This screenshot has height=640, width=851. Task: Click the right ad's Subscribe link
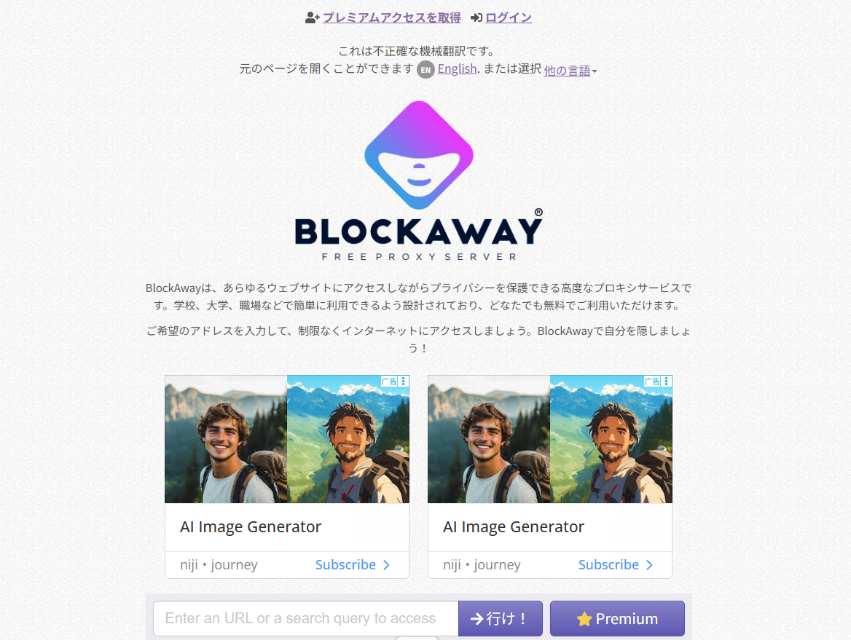pyautogui.click(x=608, y=565)
